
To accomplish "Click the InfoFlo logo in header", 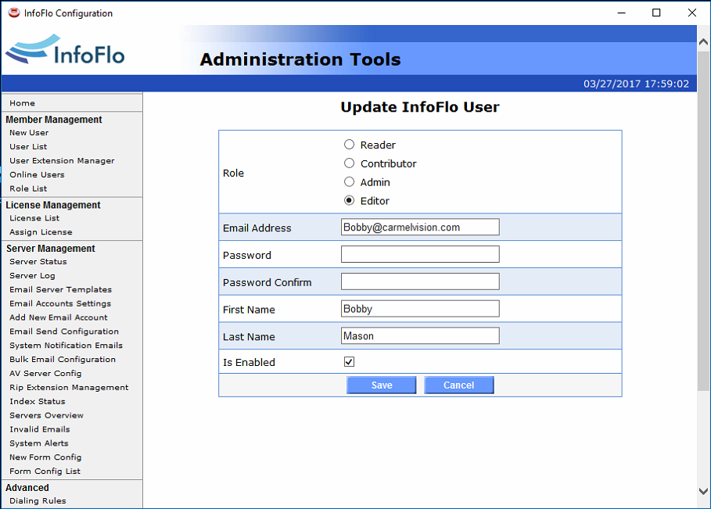I will (66, 52).
